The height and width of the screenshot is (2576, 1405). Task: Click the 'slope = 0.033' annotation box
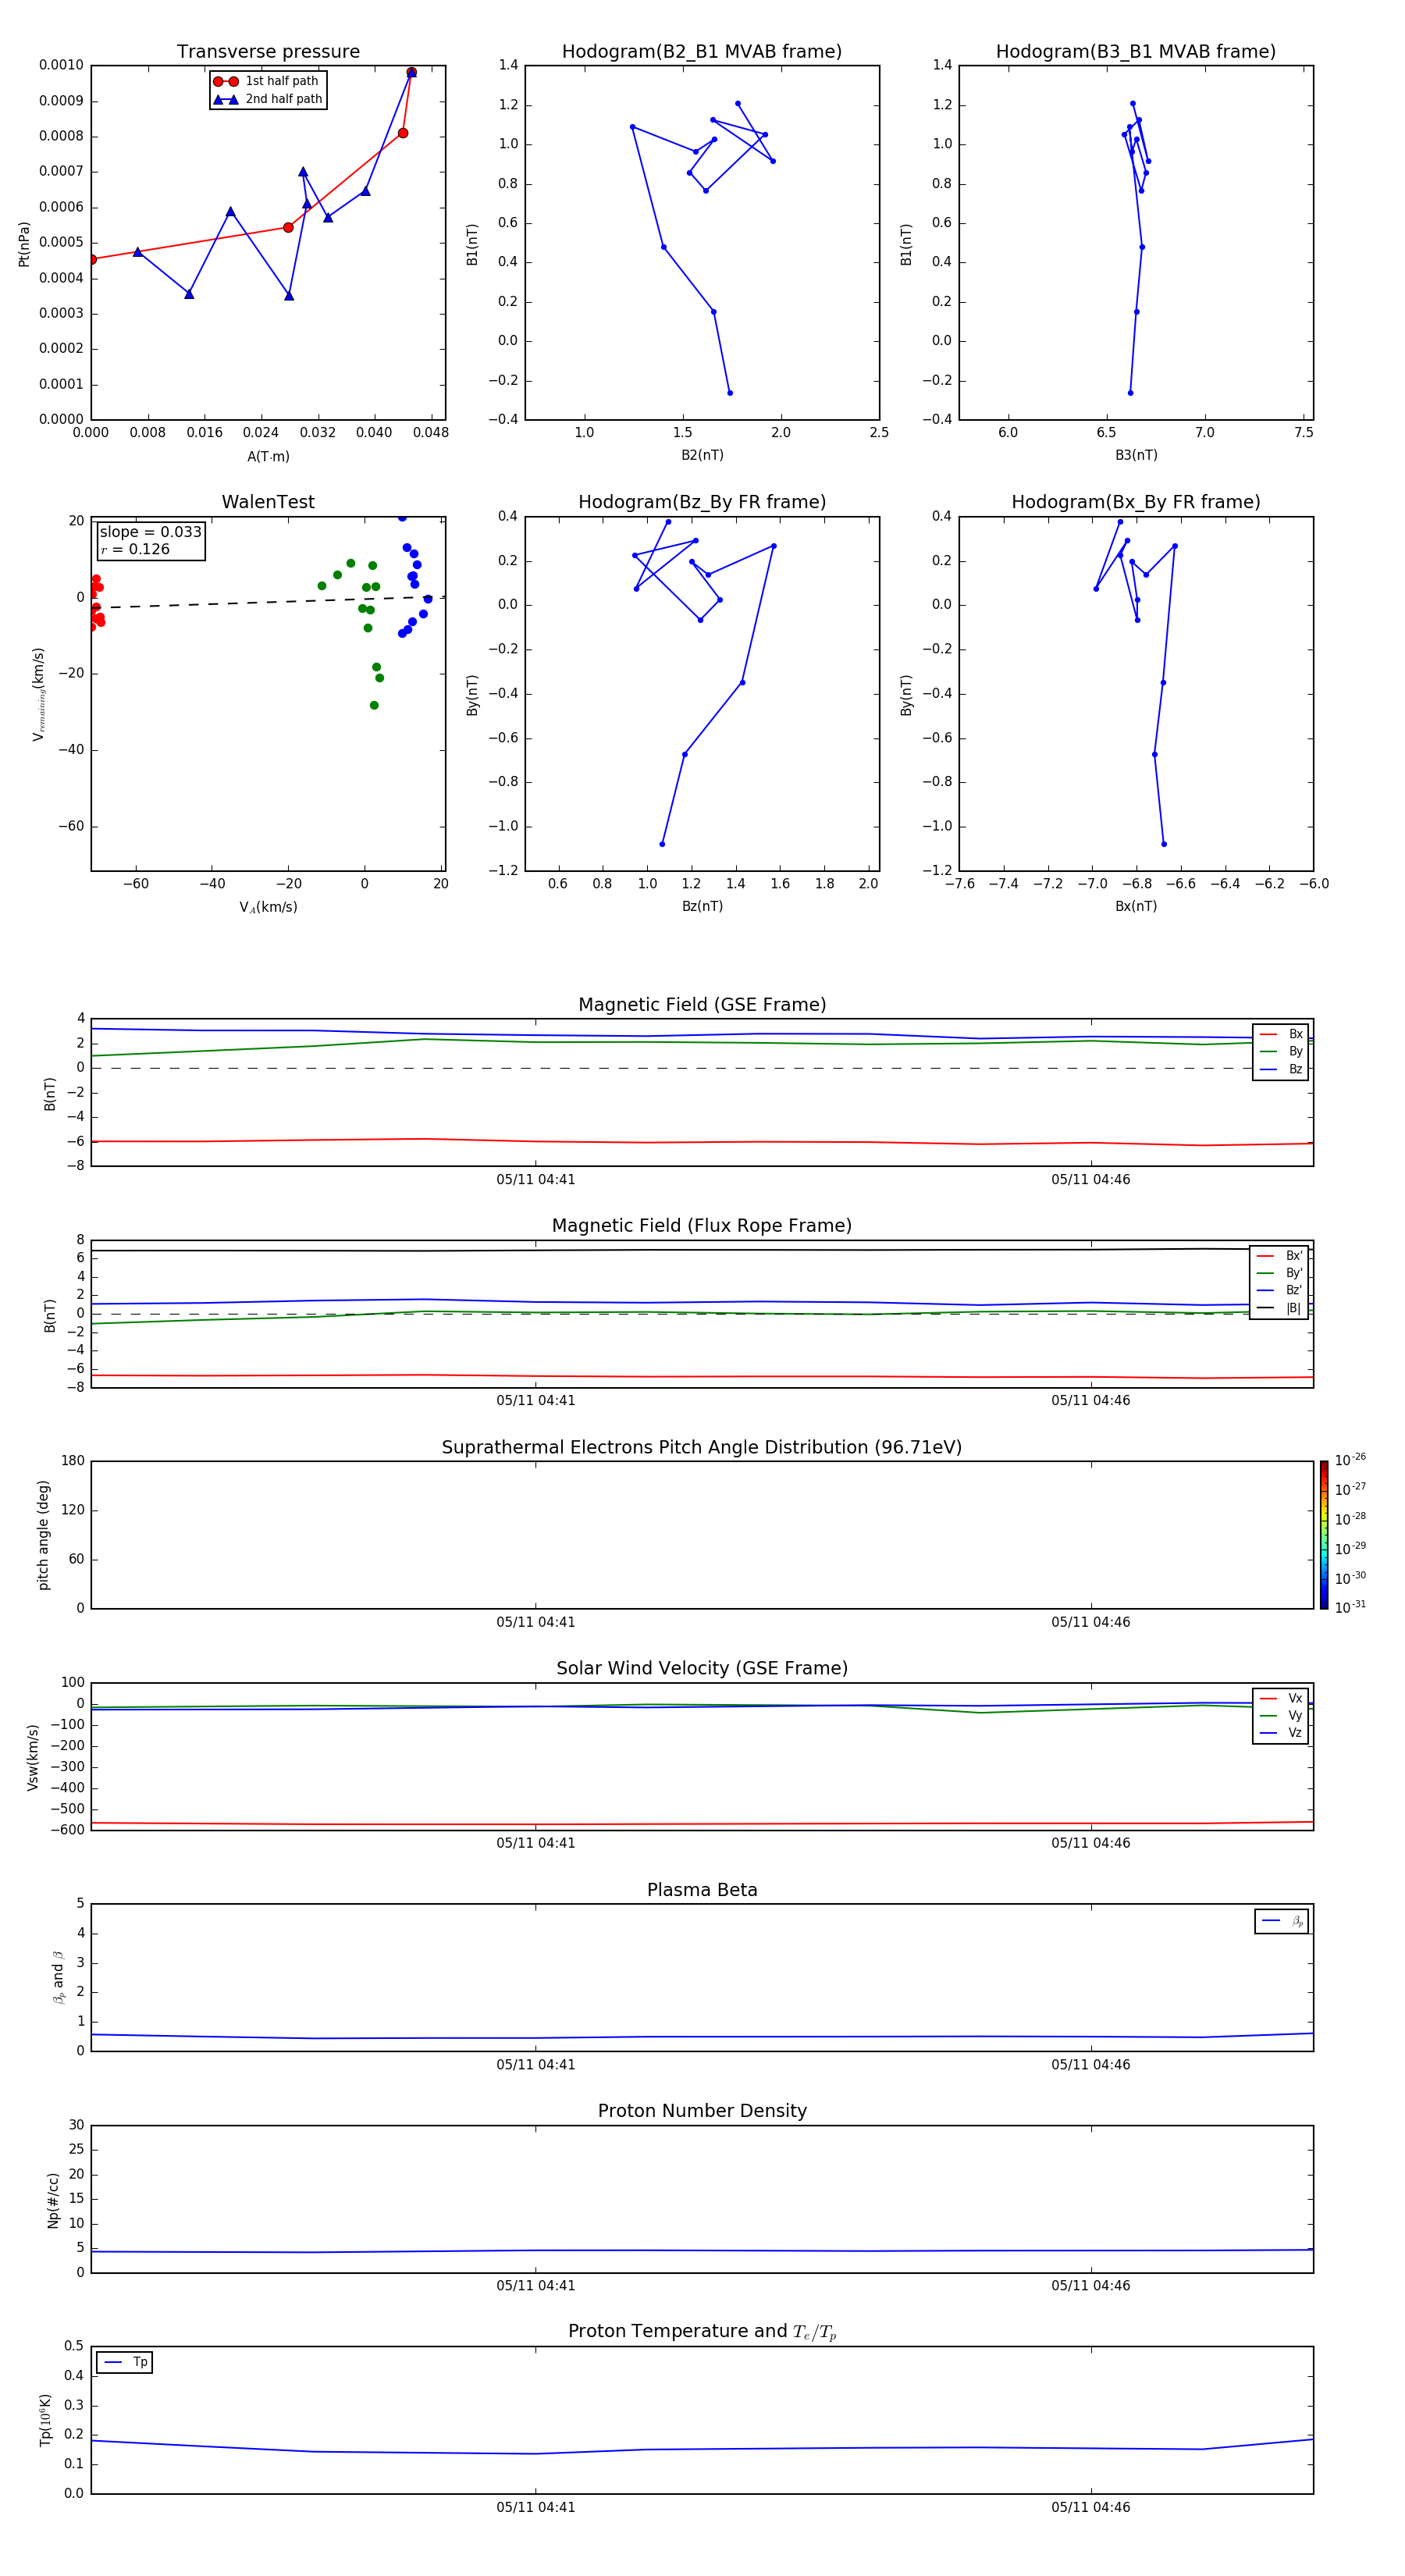(150, 540)
